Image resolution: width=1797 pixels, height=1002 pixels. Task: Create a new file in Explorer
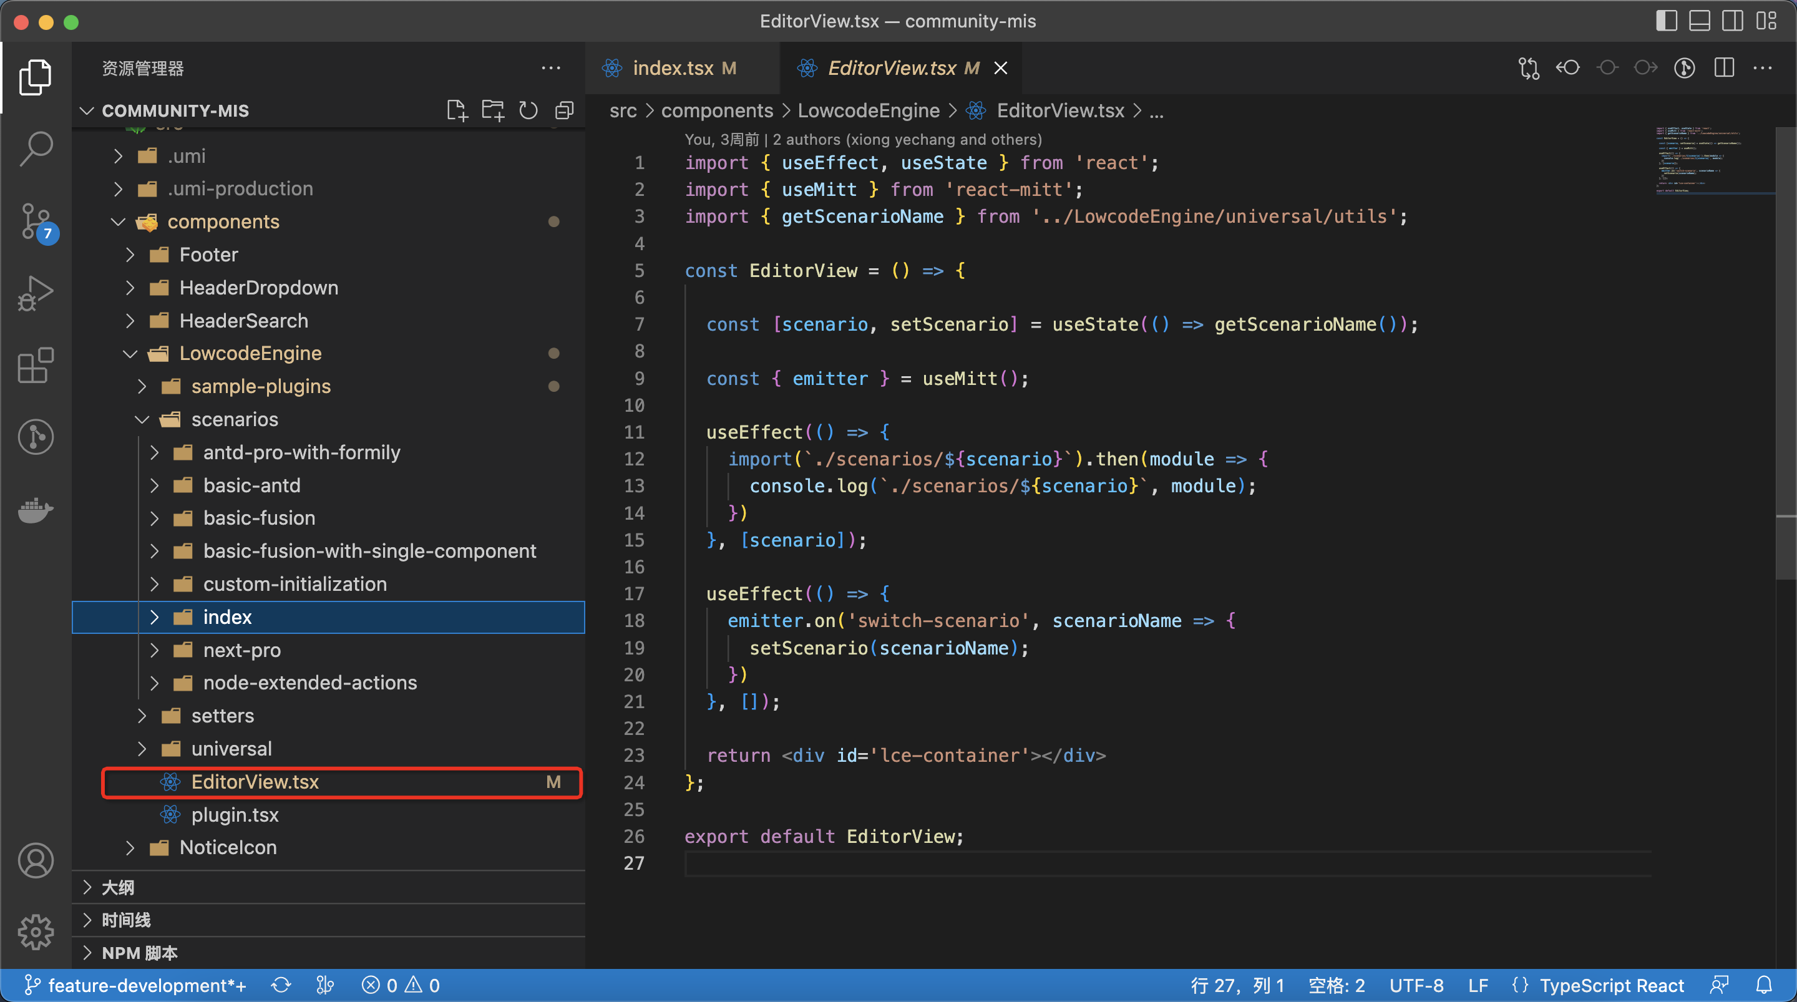pyautogui.click(x=457, y=110)
